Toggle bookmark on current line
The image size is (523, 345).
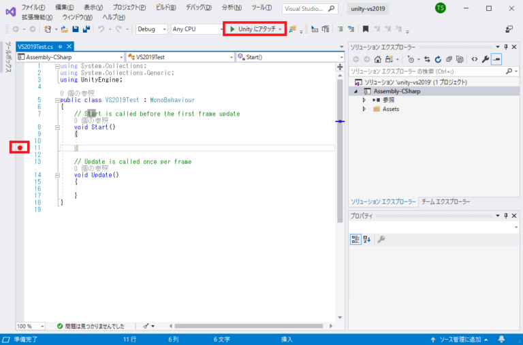(x=366, y=29)
